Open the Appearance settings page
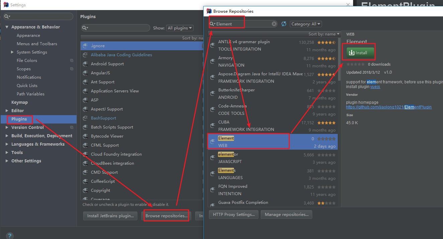 pos(28,35)
